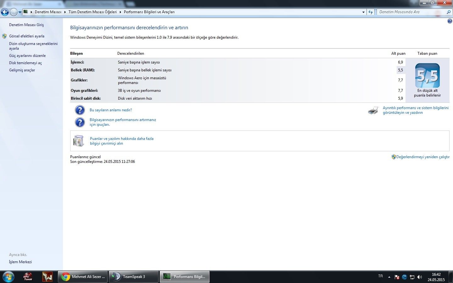This screenshot has height=283, width=453.
Task: Click the Son güncelleştirme date text
Action: pyautogui.click(x=103, y=162)
